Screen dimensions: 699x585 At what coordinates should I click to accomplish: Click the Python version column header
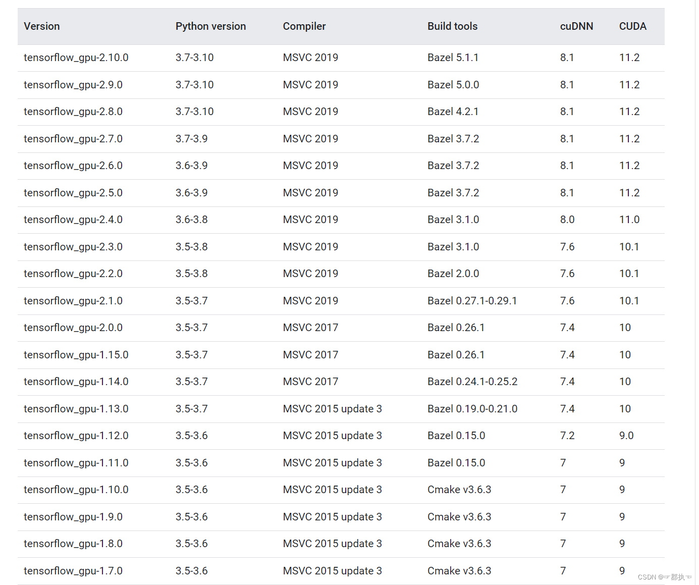coord(211,26)
